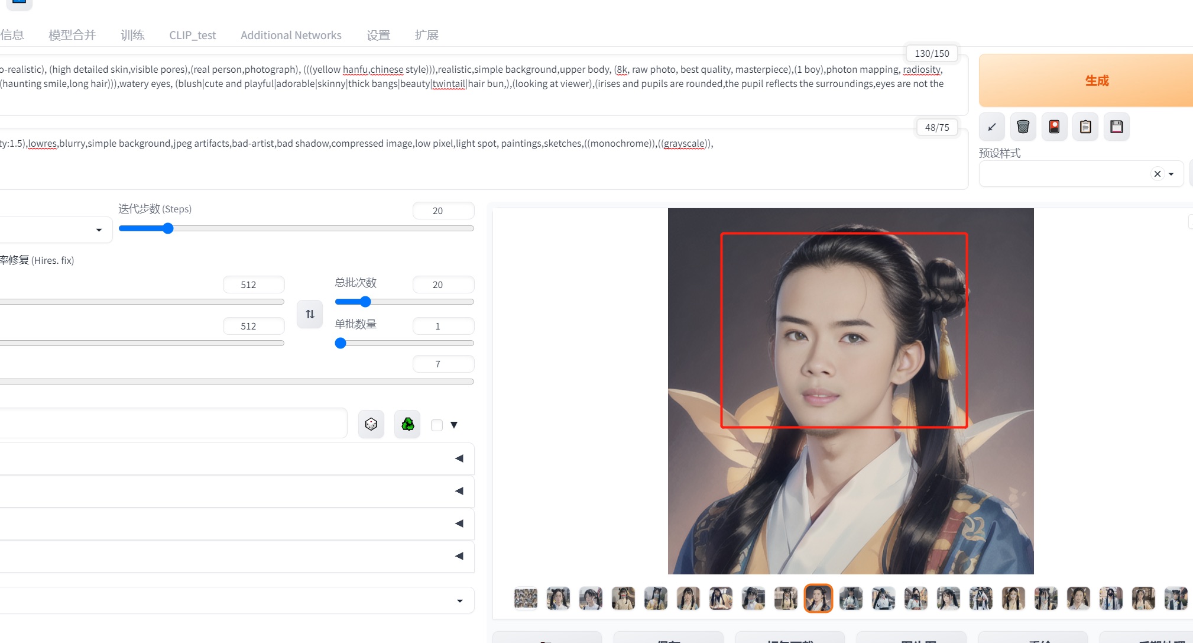Clear the 预设样式 selection with the X
The image size is (1193, 643).
[x=1157, y=174]
